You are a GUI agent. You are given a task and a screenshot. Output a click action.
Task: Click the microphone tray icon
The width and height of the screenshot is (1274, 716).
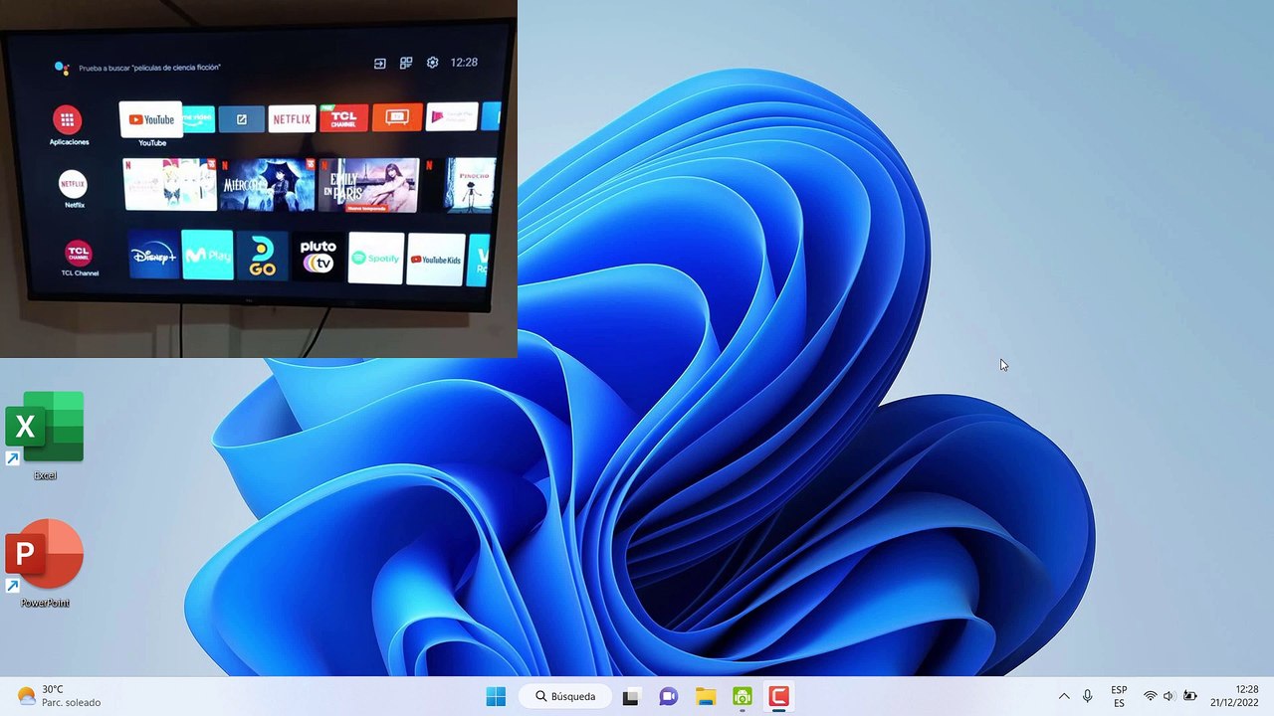(1088, 696)
